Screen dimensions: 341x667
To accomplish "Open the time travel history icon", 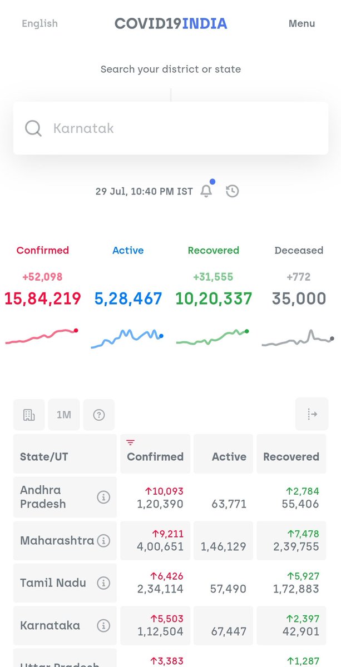I will (233, 191).
